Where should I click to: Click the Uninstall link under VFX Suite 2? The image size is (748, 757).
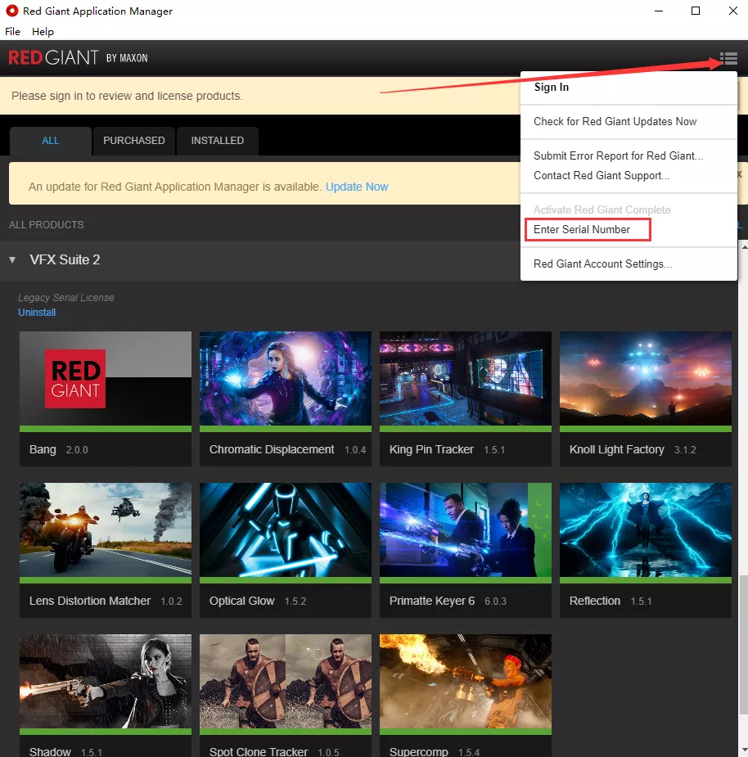[x=37, y=313]
